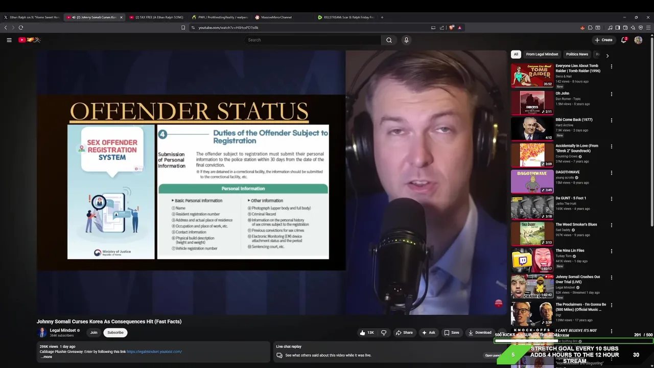Switch to Ethan Ralph on X tab
The height and width of the screenshot is (368, 654).
32,17
